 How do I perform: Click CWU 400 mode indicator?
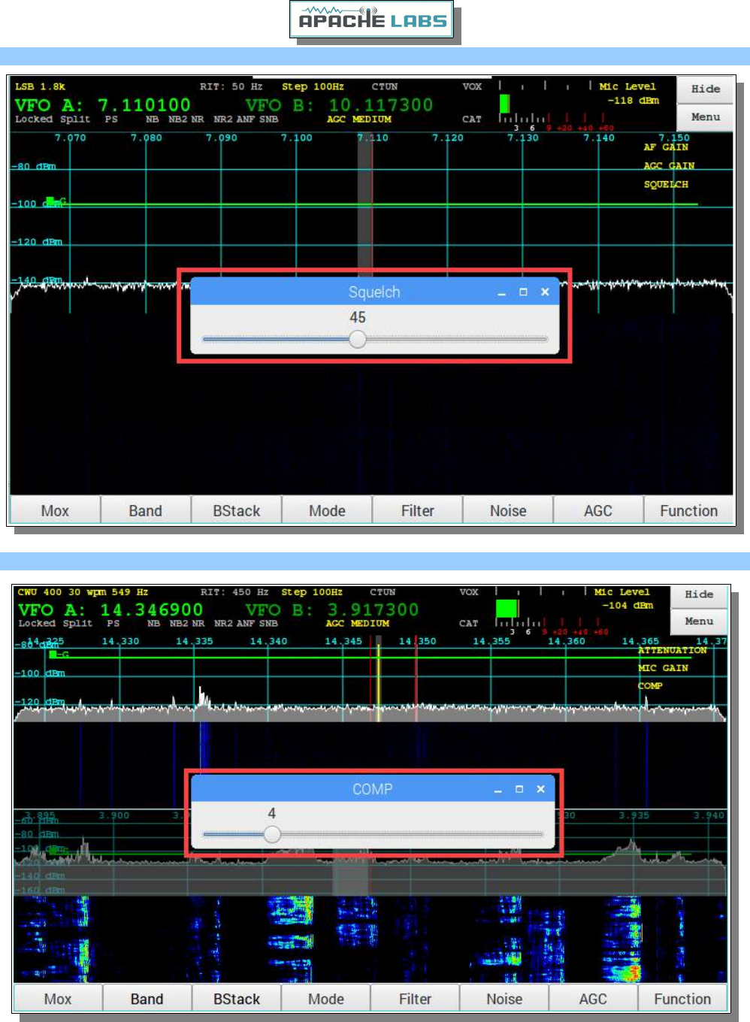[40, 592]
